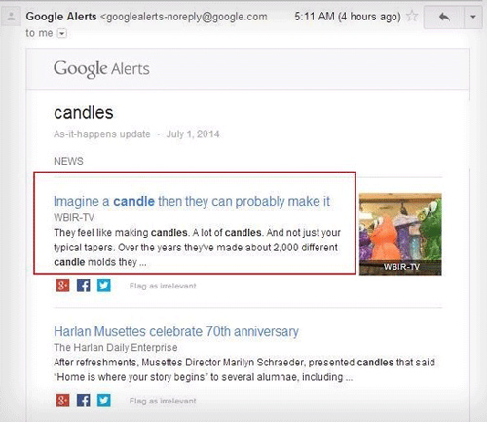Share WBIR-TV story on Facebook
The image size is (487, 422).
(x=84, y=286)
